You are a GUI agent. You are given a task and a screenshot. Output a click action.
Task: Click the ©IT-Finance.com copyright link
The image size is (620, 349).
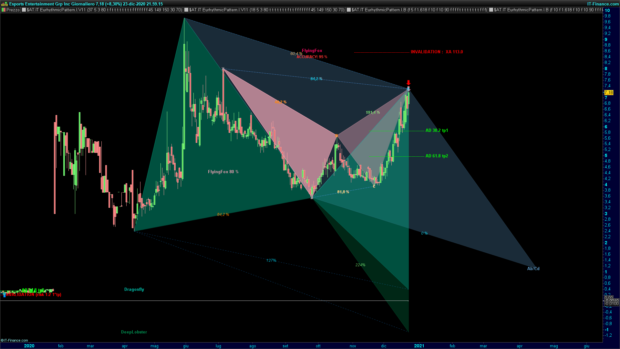(x=15, y=340)
